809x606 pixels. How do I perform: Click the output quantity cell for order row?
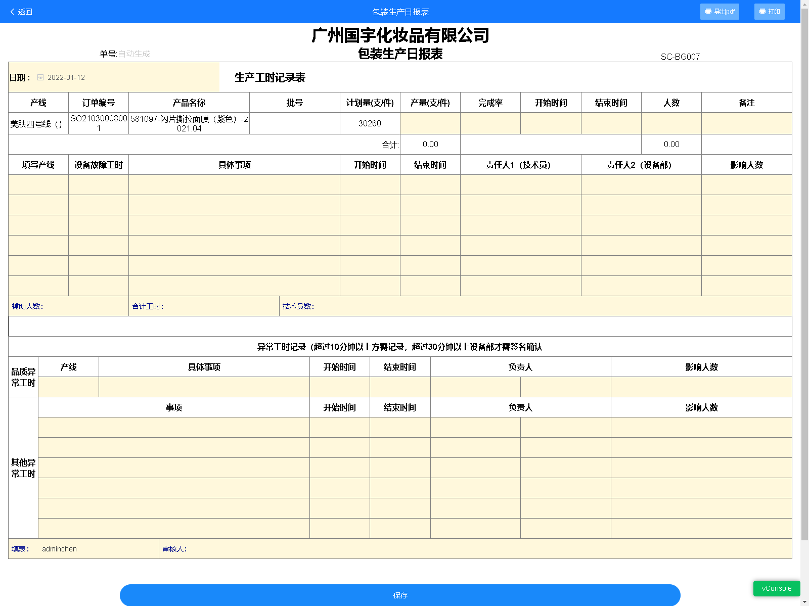pos(430,123)
